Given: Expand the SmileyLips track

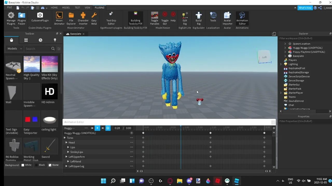Looking at the screenshot, I should 68,152.
